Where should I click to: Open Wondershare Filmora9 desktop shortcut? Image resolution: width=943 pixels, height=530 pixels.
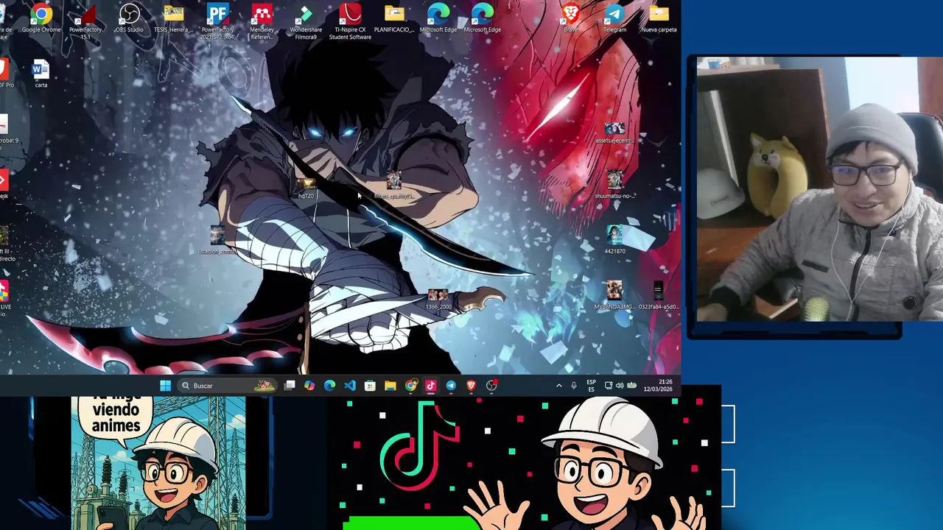click(306, 21)
